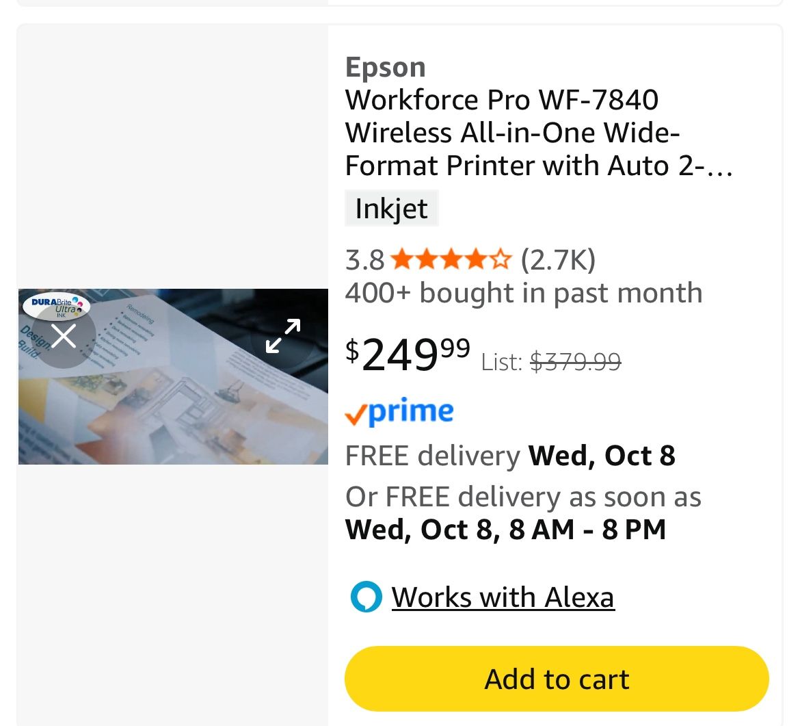This screenshot has width=800, height=726.
Task: Open ratings via the orange star icons
Action: tap(451, 260)
